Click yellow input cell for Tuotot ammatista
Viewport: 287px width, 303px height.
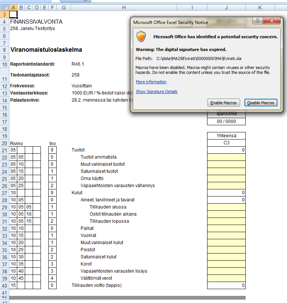point(226,157)
